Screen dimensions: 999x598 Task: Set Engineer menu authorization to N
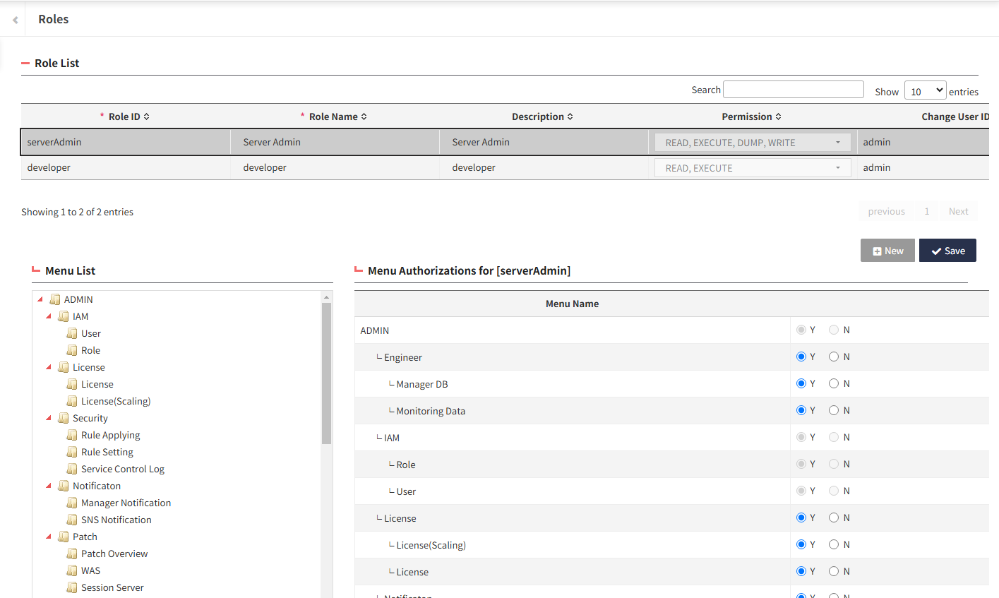[834, 357]
